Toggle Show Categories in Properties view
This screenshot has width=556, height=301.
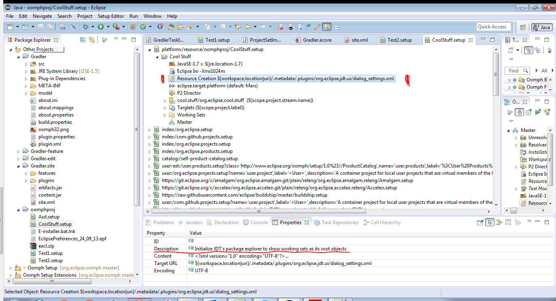point(490,222)
